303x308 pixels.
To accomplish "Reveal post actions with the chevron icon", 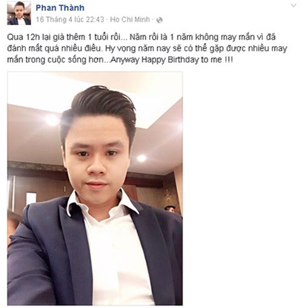I will click(293, 5).
